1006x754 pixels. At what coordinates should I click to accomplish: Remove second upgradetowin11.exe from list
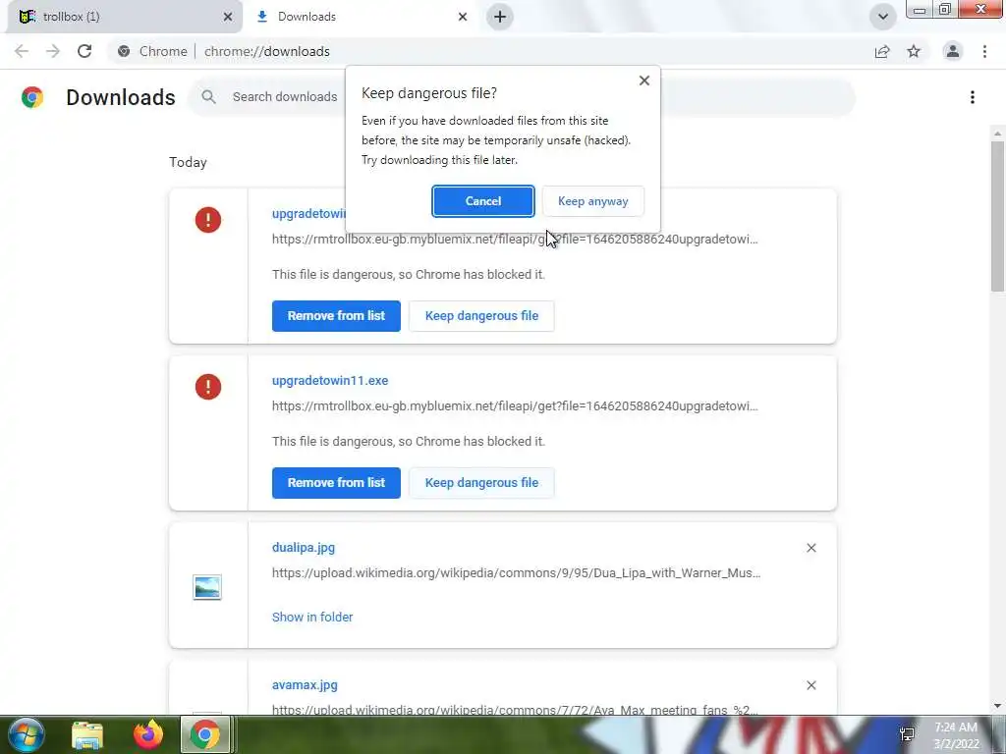tap(336, 483)
